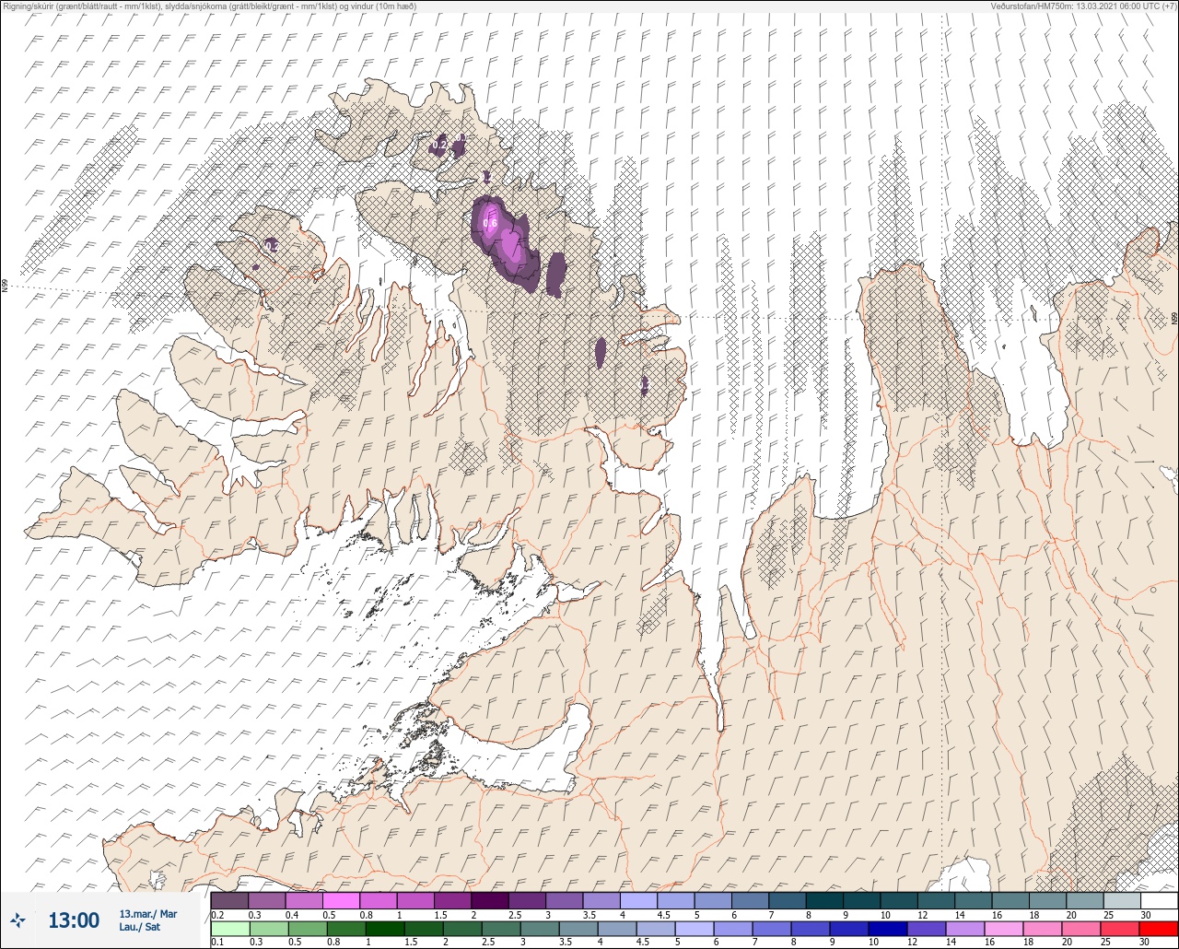Viewport: 1179px width, 949px height.
Task: Click the 0.6 snowfall value label on map
Action: pyautogui.click(x=490, y=223)
